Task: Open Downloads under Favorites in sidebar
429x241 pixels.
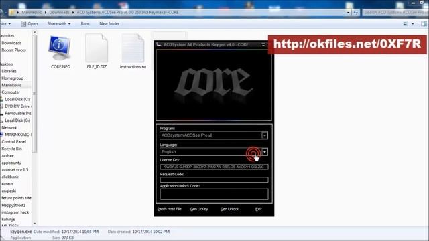Action: click(x=11, y=43)
